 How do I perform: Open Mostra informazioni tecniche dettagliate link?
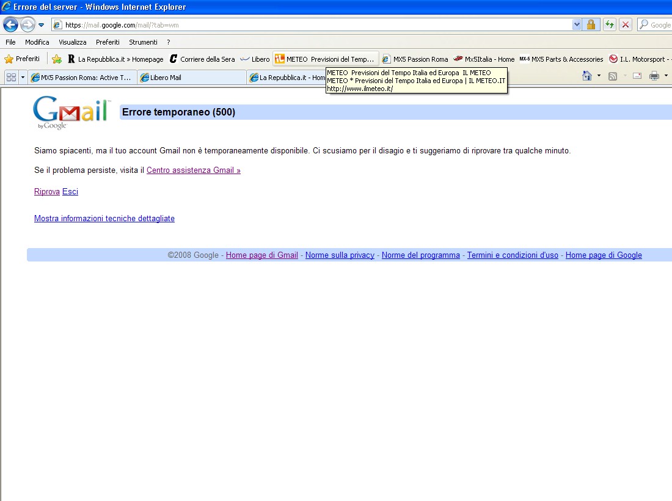104,219
